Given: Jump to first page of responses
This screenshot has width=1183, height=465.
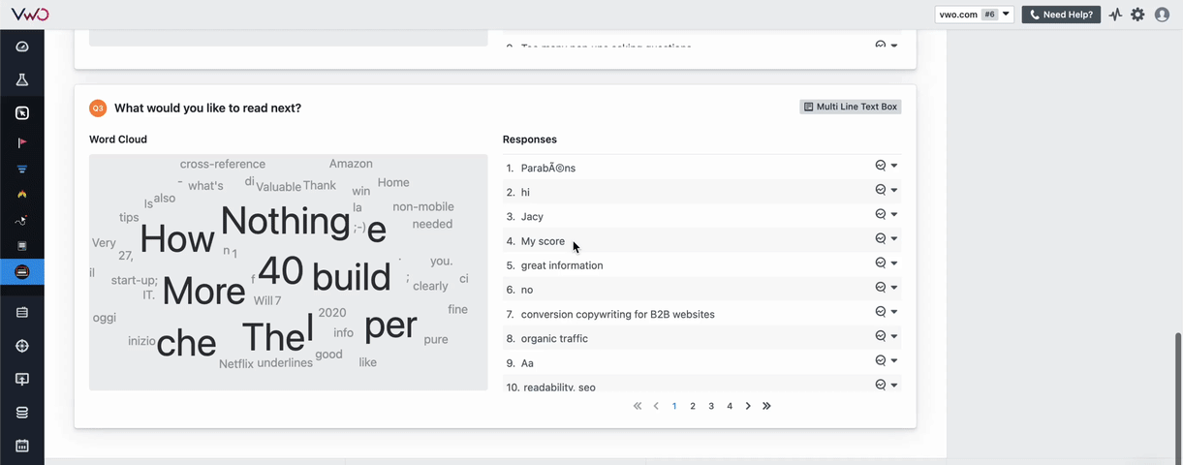Looking at the screenshot, I should (x=638, y=406).
